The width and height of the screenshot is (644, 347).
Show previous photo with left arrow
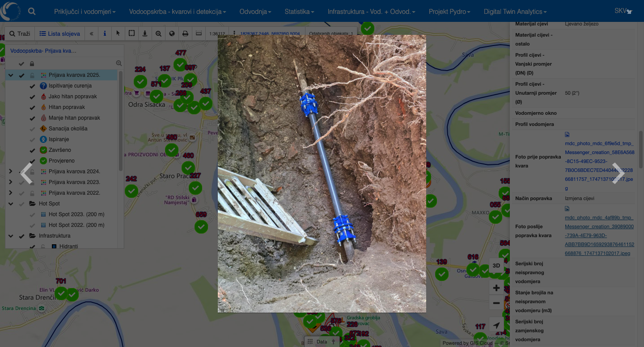(x=26, y=173)
